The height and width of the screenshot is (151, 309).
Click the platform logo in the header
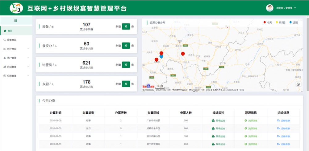pyautogui.click(x=16, y=8)
